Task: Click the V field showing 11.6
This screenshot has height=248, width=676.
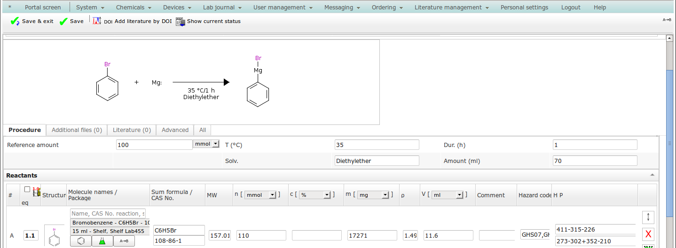Action: pos(448,235)
